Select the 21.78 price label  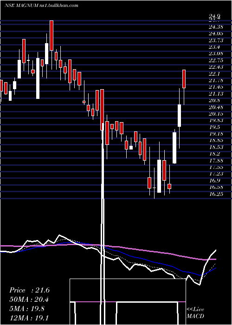[x=216, y=80]
